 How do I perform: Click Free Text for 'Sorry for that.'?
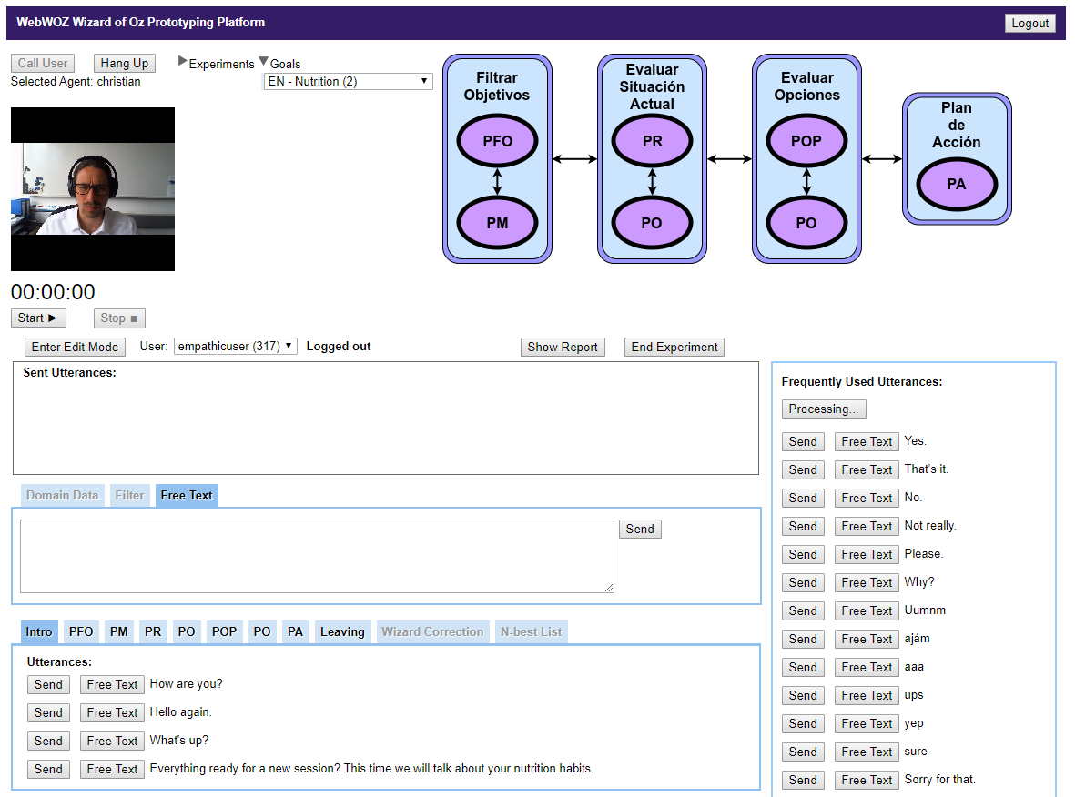click(867, 780)
